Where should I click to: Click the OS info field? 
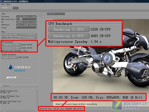click(x=26, y=22)
